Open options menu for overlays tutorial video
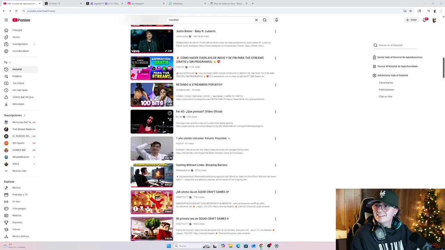Image resolution: width=445 pixels, height=250 pixels. (275, 58)
